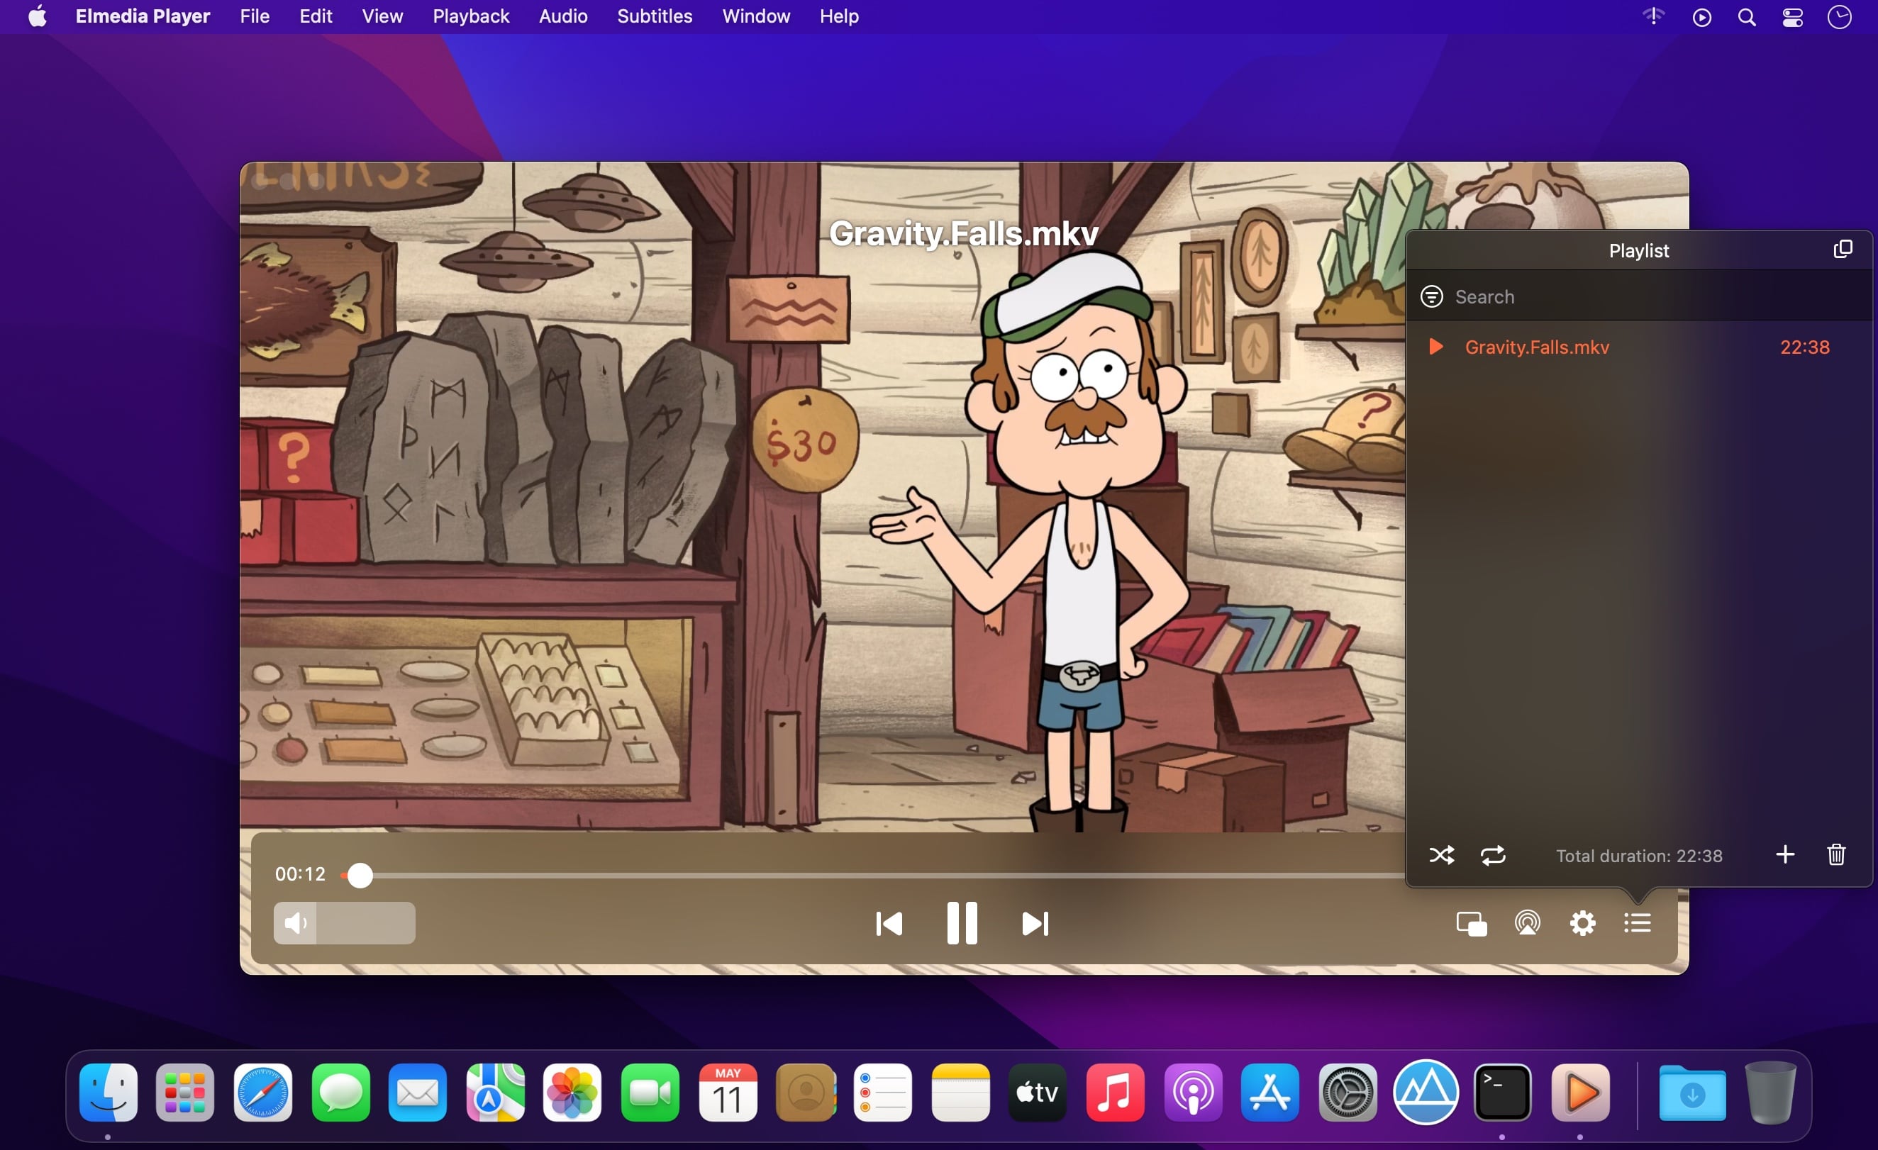The width and height of the screenshot is (1878, 1150).
Task: Toggle shuffle in the playlist
Action: tap(1441, 855)
